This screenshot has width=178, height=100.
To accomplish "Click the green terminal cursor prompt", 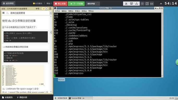I will [55, 76].
